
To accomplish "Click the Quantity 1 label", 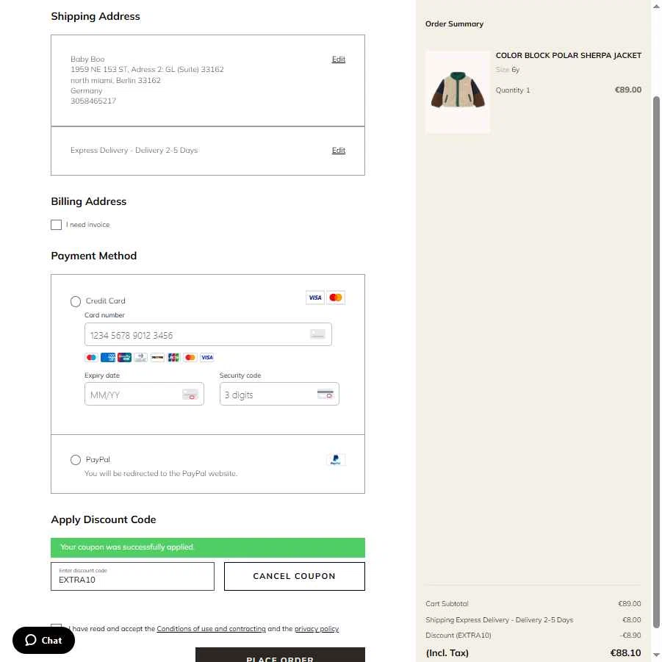I will click(513, 90).
